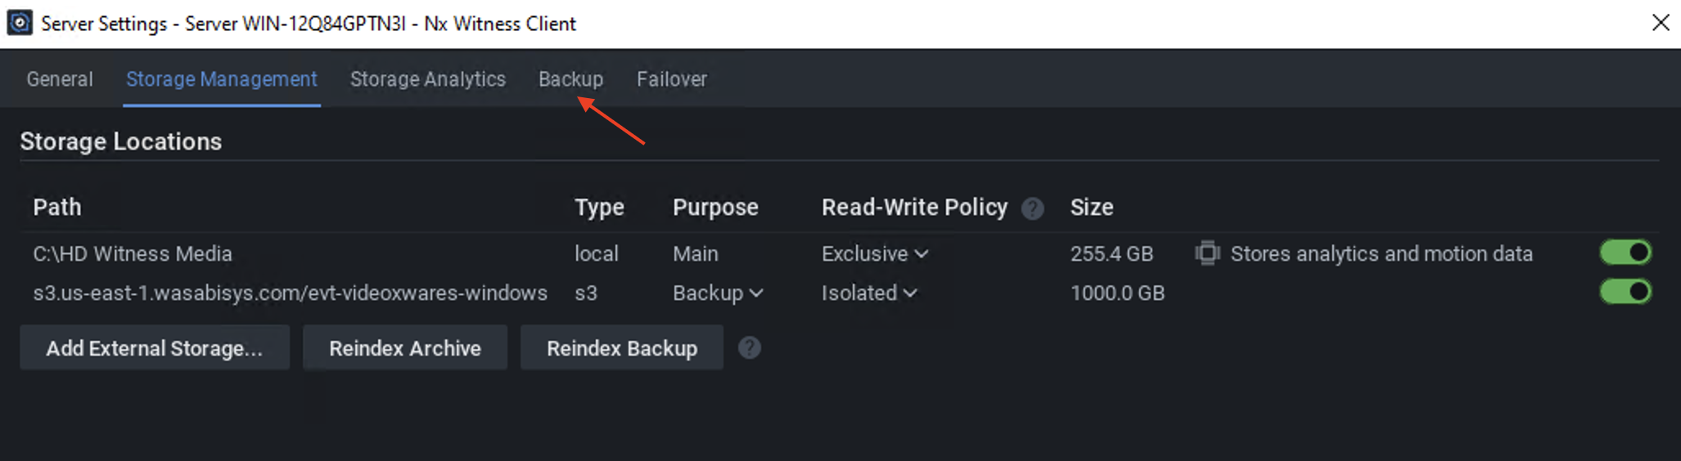Close the Server Settings window
Screen dimensions: 1681x461
[1661, 23]
